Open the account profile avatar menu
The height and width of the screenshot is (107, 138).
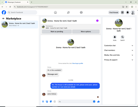[133, 12]
